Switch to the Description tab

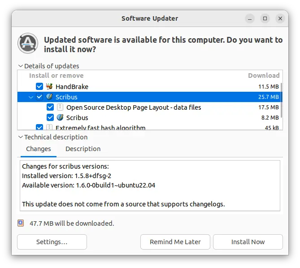83,149
